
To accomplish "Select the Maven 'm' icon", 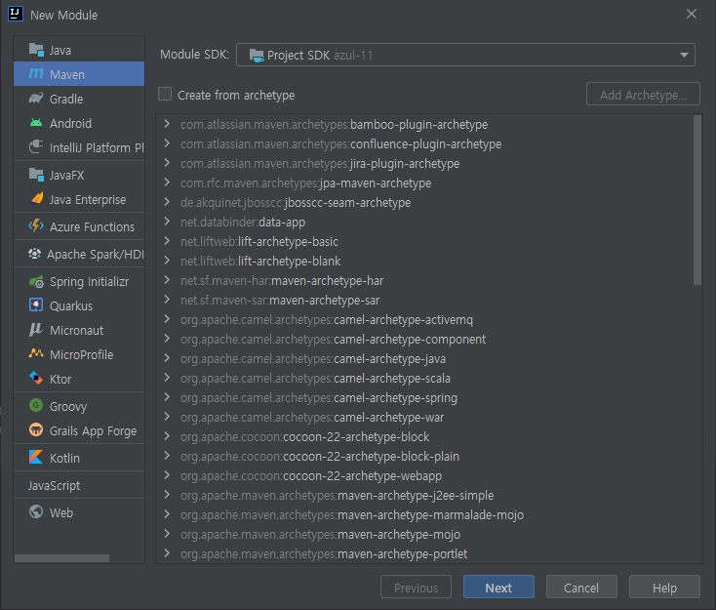I will pyautogui.click(x=36, y=73).
